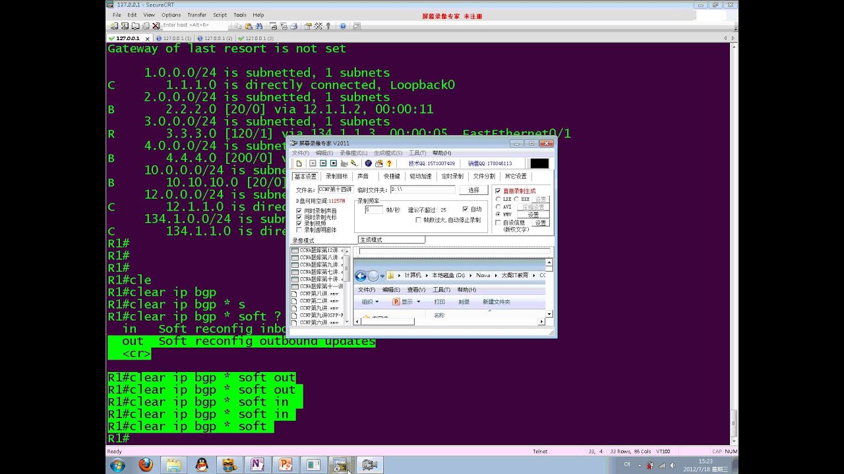Screen dimensions: 844x474
Task: Open Firefox from the Windows taskbar
Action: click(146, 465)
